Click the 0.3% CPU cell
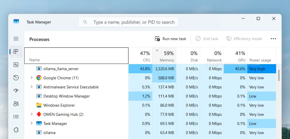The height and width of the screenshot is (139, 290). pos(140,87)
